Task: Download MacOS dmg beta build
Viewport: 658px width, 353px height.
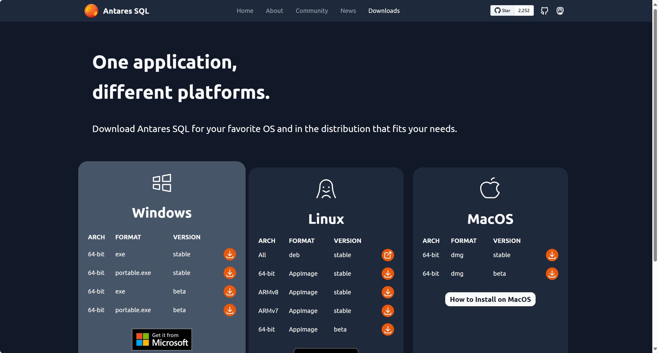Action: 552,274
